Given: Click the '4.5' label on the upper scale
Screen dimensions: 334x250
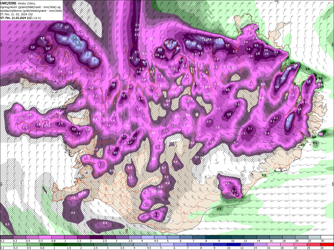Looking at the screenshot, I should [156, 241].
